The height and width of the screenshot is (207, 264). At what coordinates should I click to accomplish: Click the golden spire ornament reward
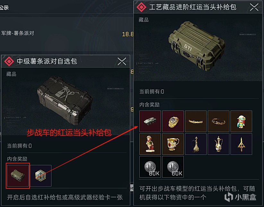[x=241, y=144]
